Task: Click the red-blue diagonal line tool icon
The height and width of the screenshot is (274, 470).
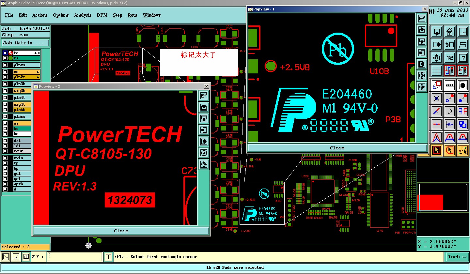Action: 437,111
